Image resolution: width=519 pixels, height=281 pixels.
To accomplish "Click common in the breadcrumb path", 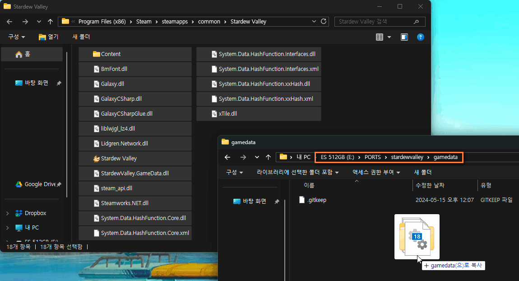I will (209, 22).
